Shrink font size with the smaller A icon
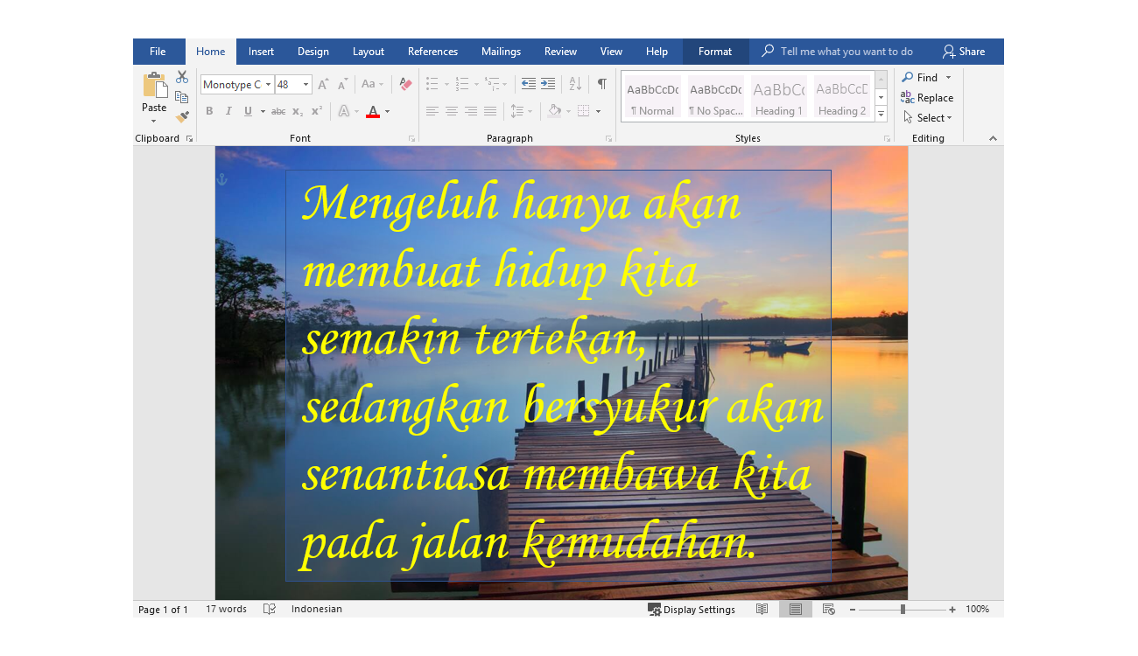1138x656 pixels. tap(342, 85)
